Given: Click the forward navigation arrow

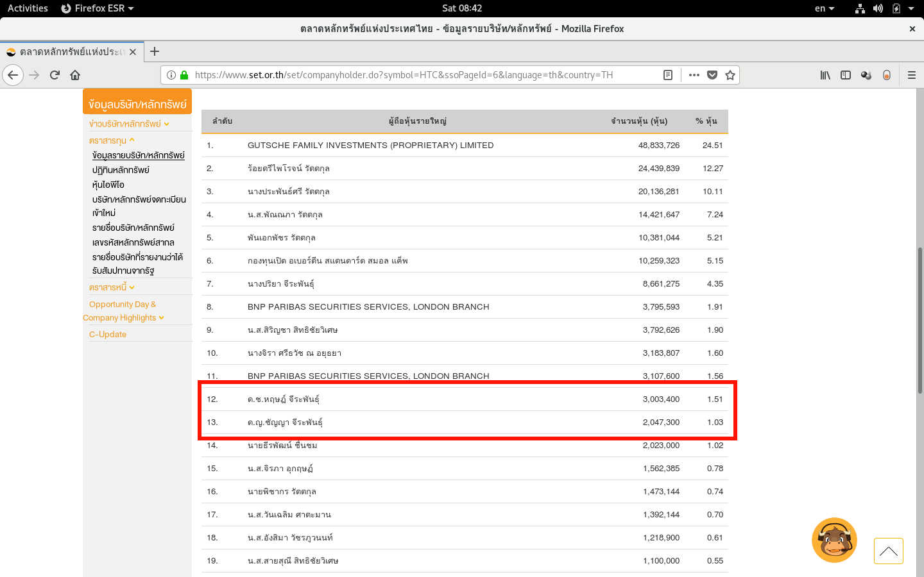Looking at the screenshot, I should 34,75.
